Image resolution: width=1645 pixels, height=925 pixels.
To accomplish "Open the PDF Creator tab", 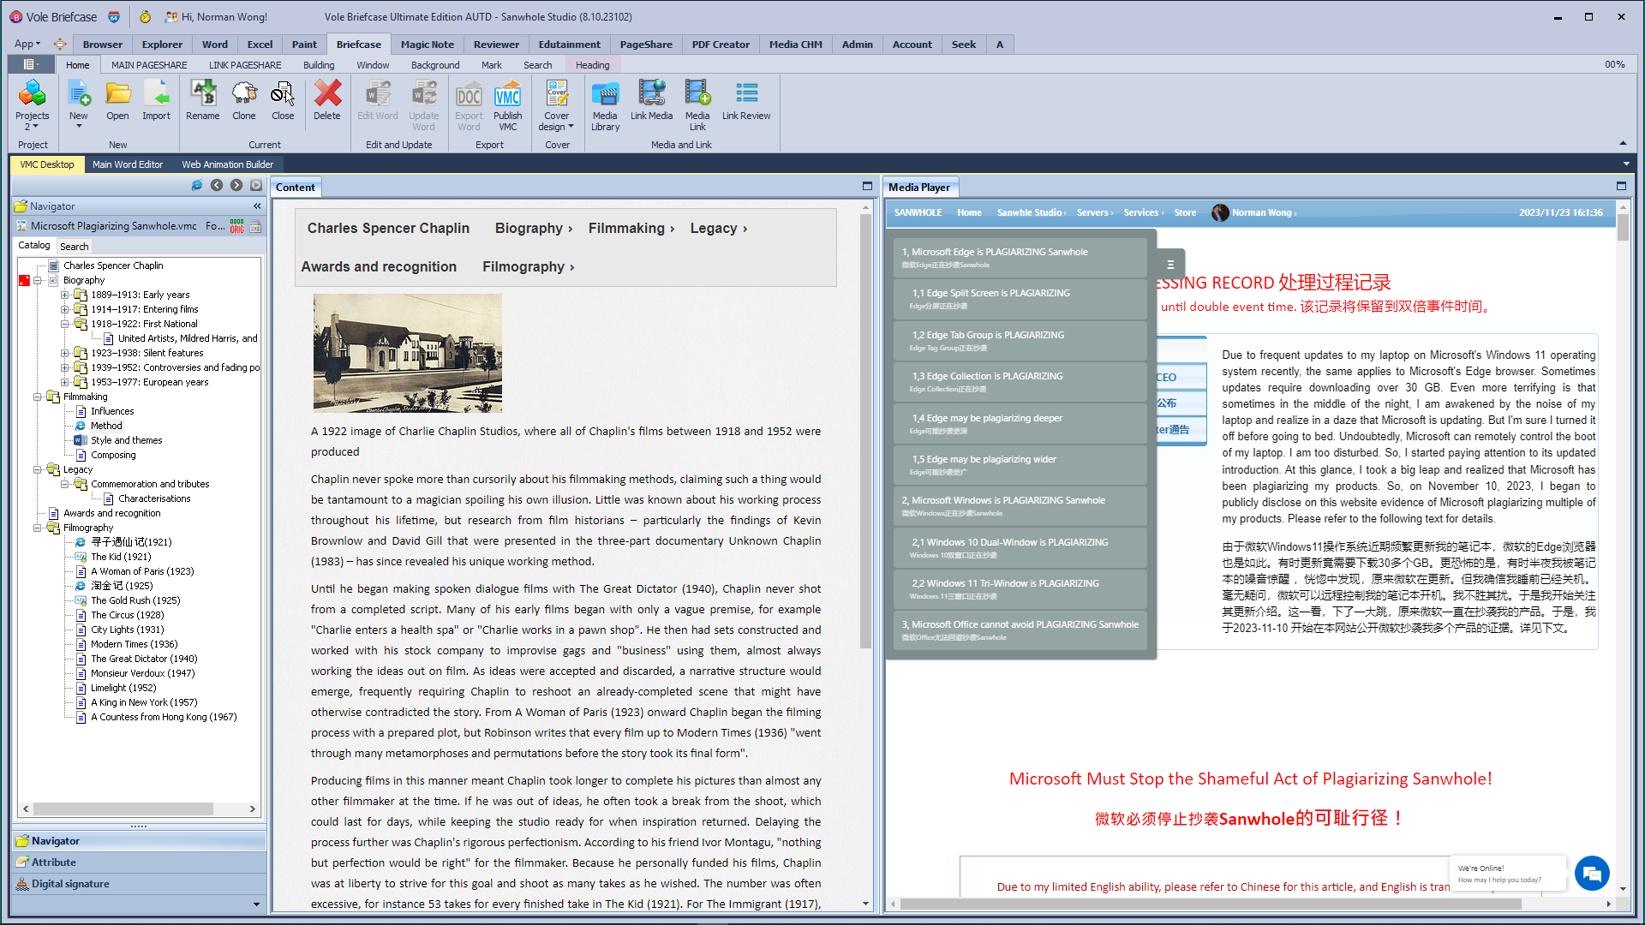I will [721, 44].
